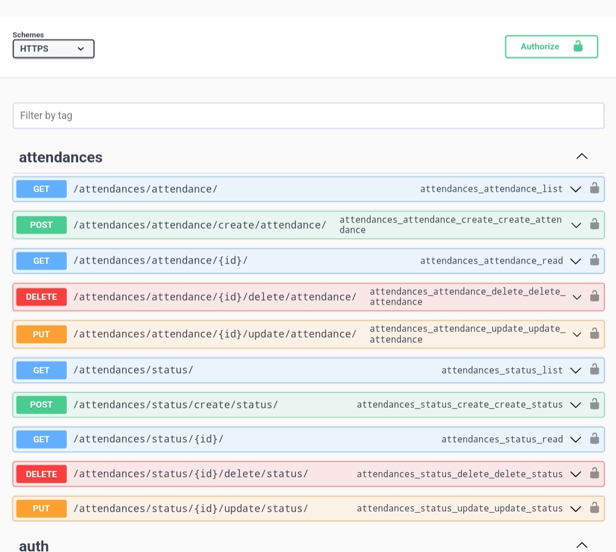This screenshot has width=616, height=552.
Task: Open the Schemes HTTPS dropdown
Action: 54,49
